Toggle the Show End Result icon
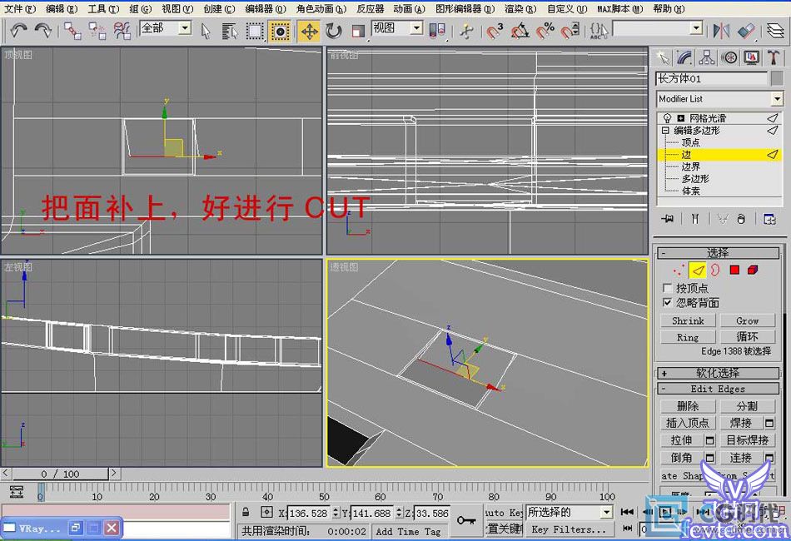Screen dimensions: 791x541 coord(694,219)
